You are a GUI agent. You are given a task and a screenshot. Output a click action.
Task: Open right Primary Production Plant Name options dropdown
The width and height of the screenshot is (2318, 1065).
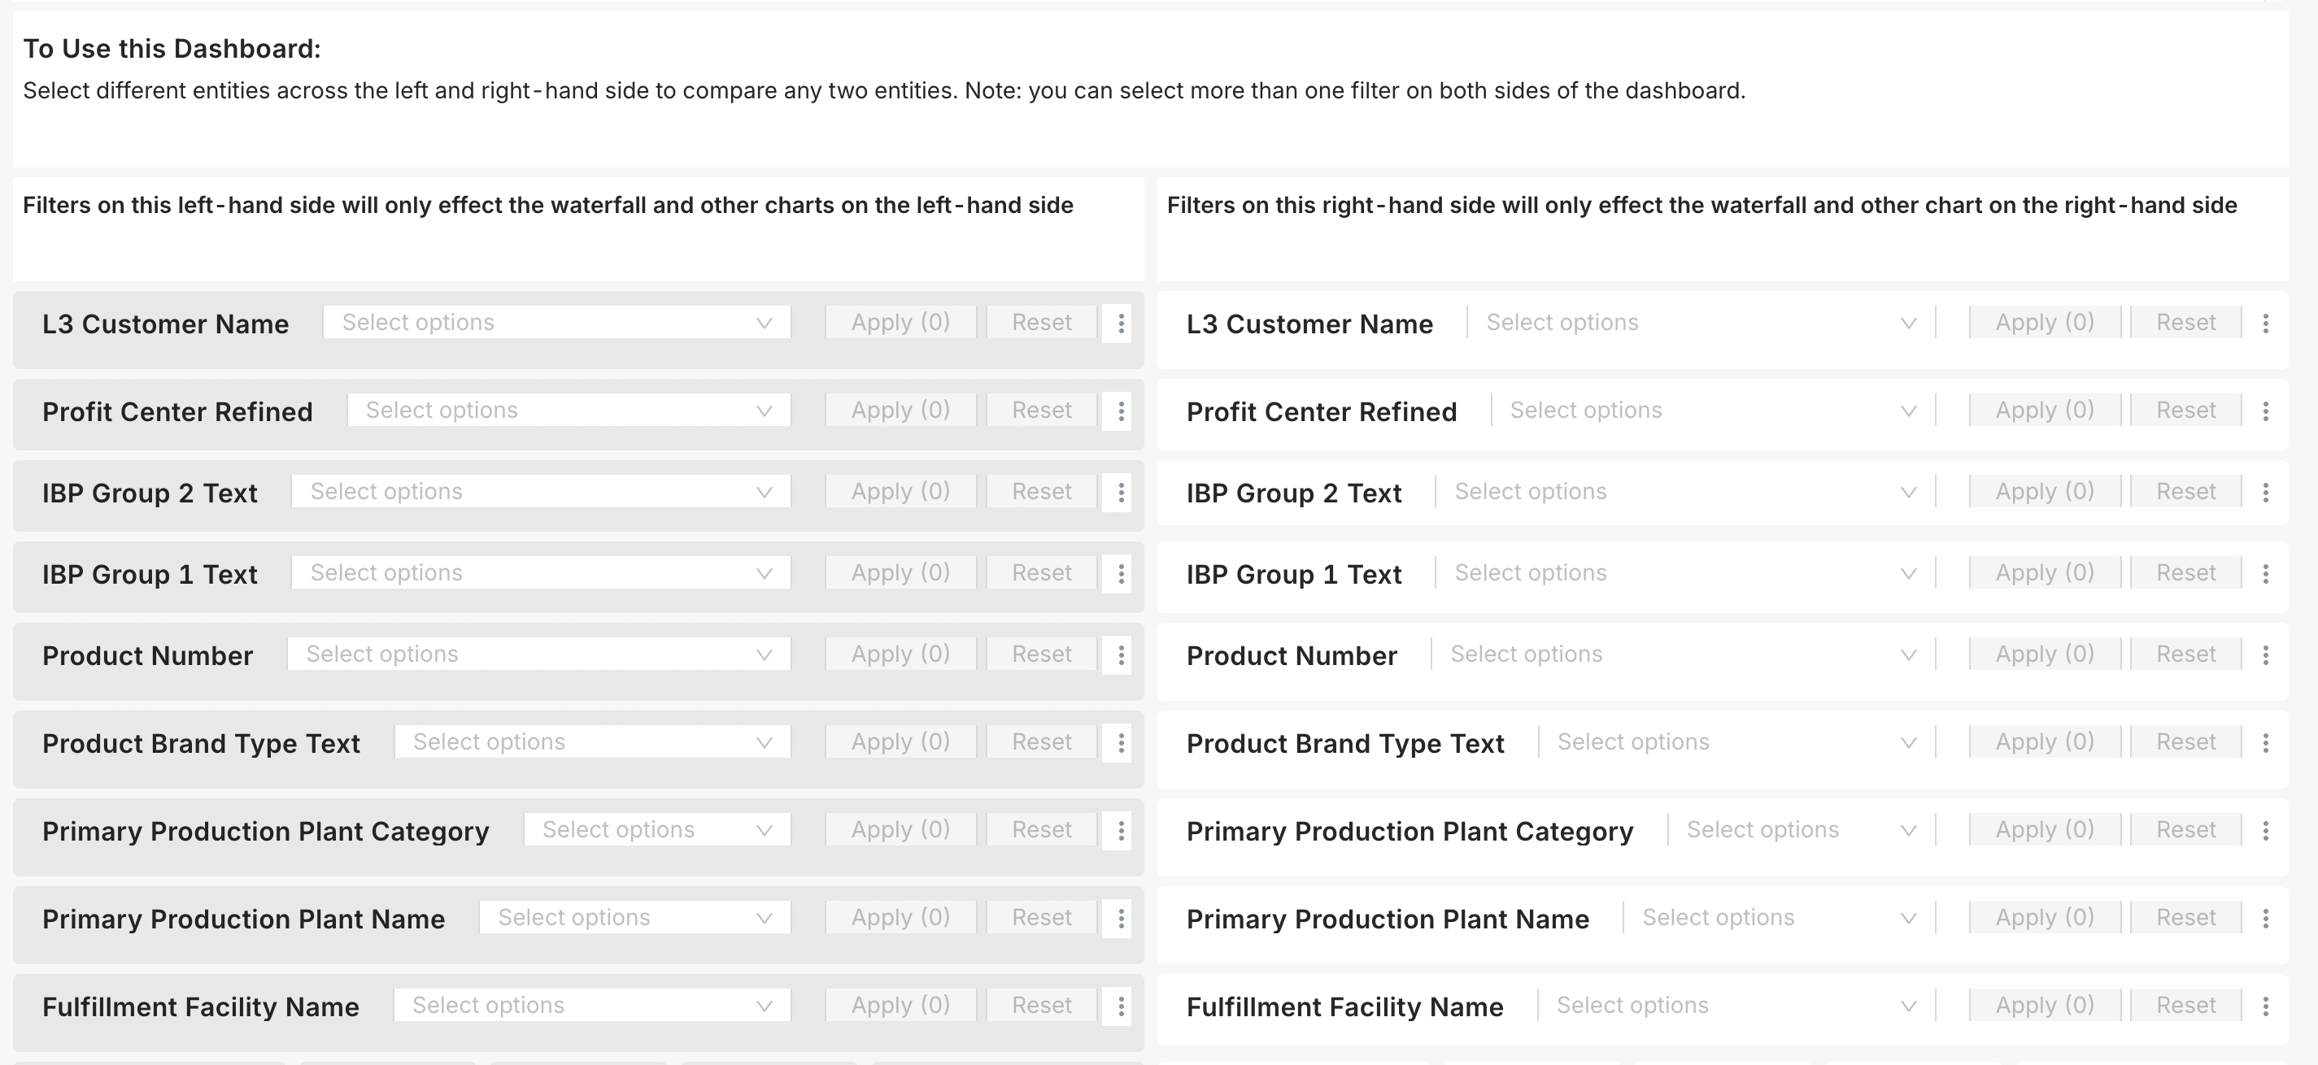click(1777, 918)
